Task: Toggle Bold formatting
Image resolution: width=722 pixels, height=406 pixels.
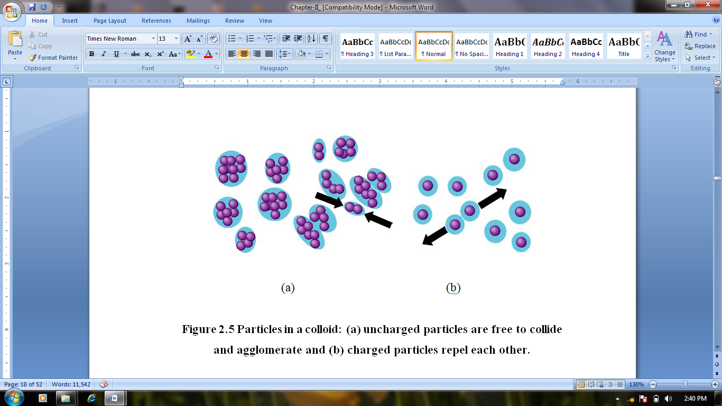Action: pos(91,54)
